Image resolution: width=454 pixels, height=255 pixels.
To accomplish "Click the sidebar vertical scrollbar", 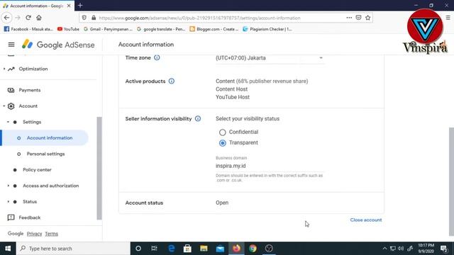I will (99, 169).
